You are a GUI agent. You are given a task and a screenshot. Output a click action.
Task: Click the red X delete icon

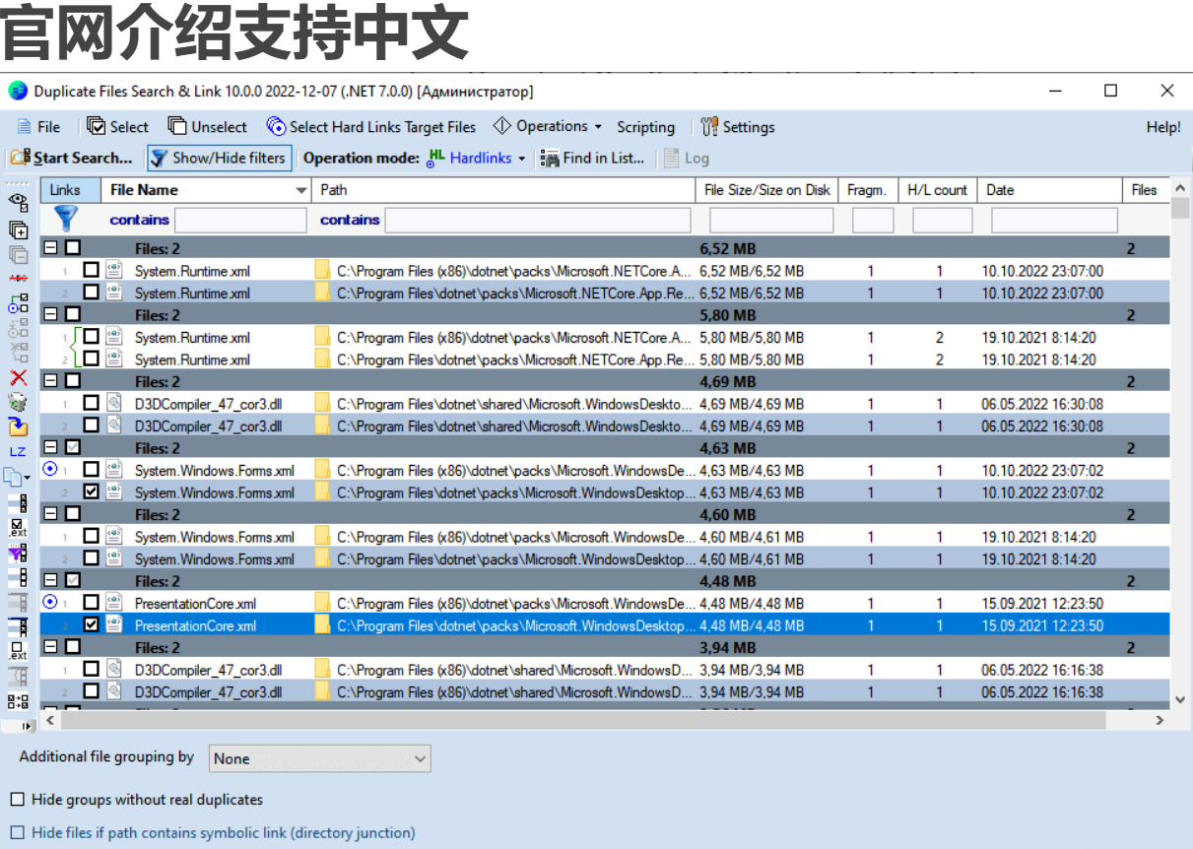(x=18, y=377)
